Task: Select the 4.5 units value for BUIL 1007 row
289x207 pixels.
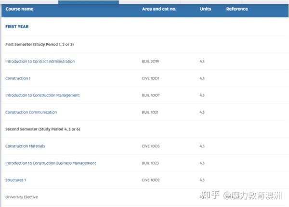Action: tap(202, 95)
